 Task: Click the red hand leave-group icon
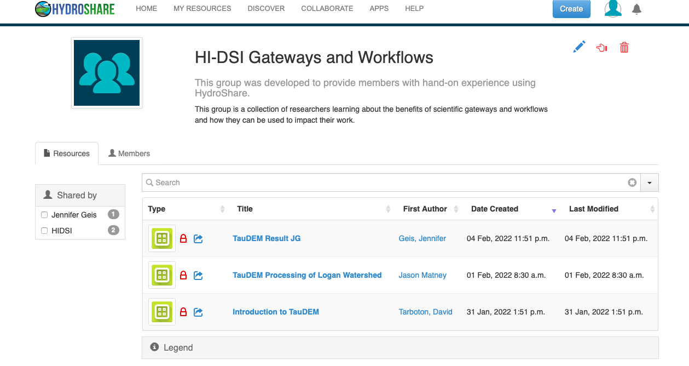[x=601, y=48]
